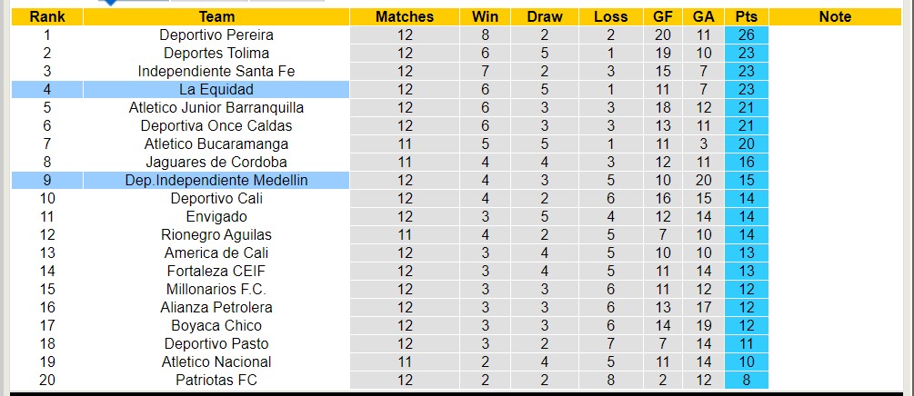The image size is (914, 396).
Task: Open the Deportes Tolima team link
Action: pyautogui.click(x=216, y=53)
